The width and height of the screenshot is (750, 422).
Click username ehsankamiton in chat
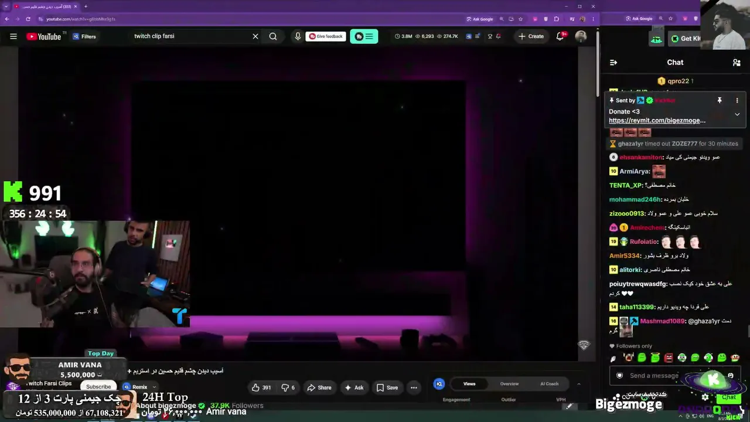click(x=641, y=157)
